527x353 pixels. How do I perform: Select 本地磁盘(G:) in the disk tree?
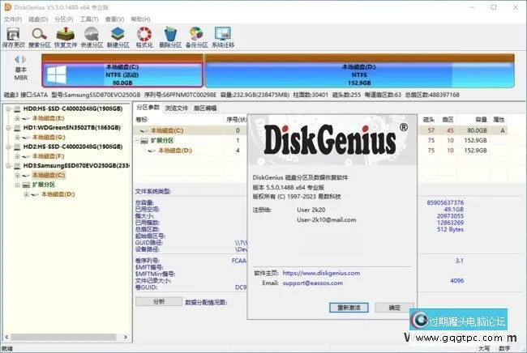click(49, 138)
